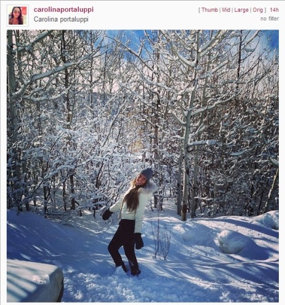Click the snow-covered car hood

click(35, 280)
